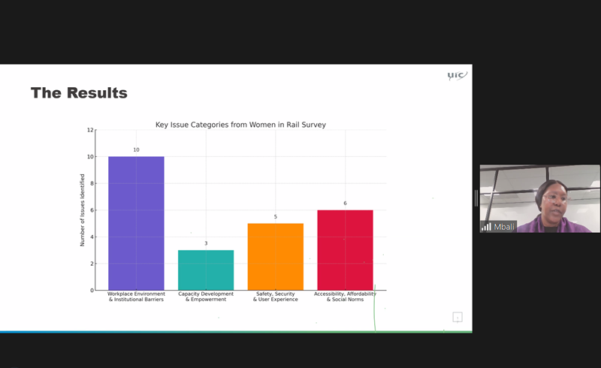
Task: Click the red Accessibility, Affordability bar
Action: 345,249
